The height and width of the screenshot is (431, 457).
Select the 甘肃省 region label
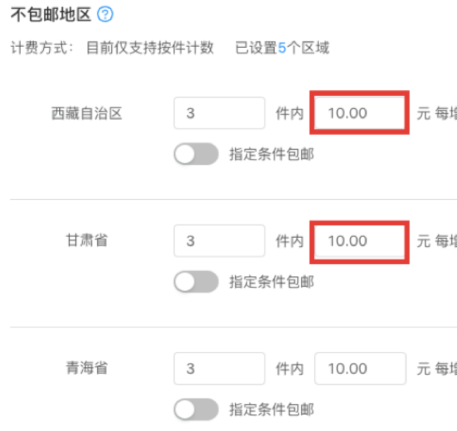point(87,240)
